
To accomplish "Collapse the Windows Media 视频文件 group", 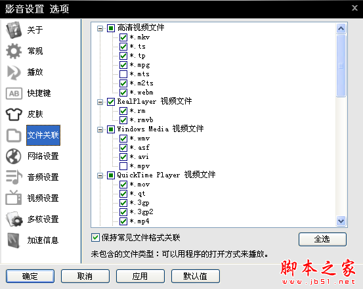I will pos(100,129).
